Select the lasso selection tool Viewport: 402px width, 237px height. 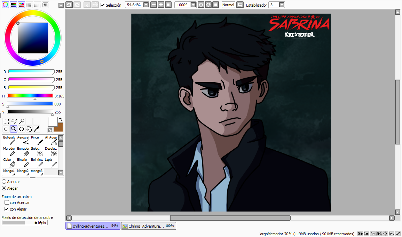click(x=14, y=121)
